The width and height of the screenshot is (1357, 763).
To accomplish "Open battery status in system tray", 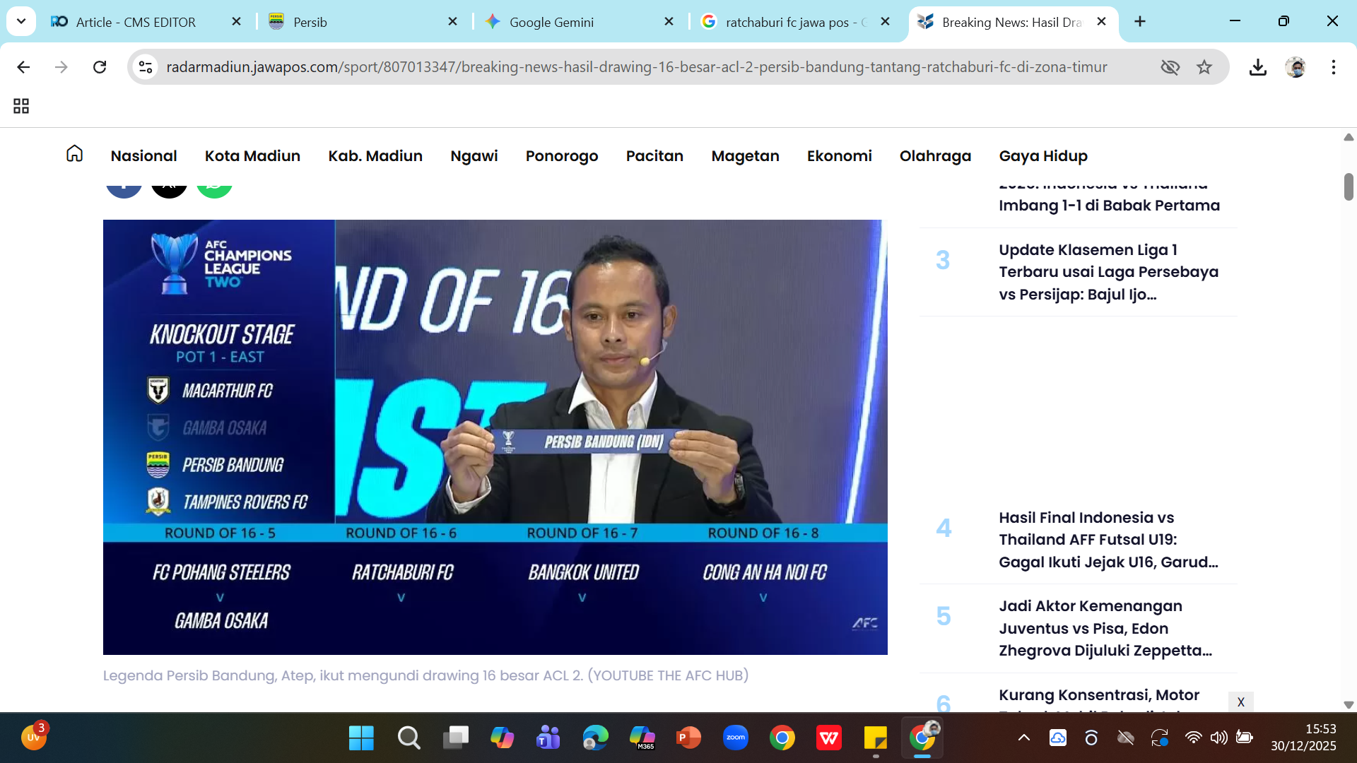I will click(1244, 738).
